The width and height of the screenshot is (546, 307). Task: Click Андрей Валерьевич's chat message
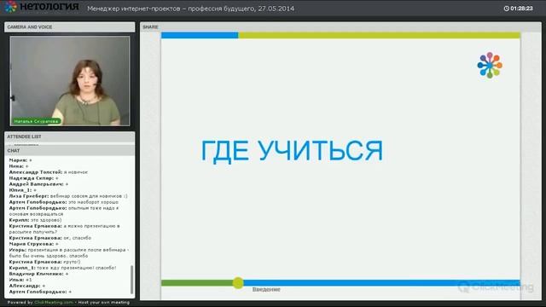click(x=38, y=184)
